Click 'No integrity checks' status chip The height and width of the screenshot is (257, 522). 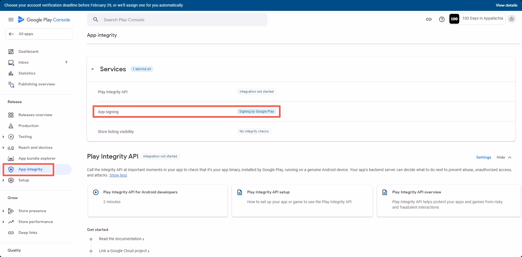254,131
